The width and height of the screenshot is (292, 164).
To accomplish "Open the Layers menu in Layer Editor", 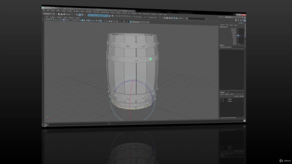I will pos(222,94).
